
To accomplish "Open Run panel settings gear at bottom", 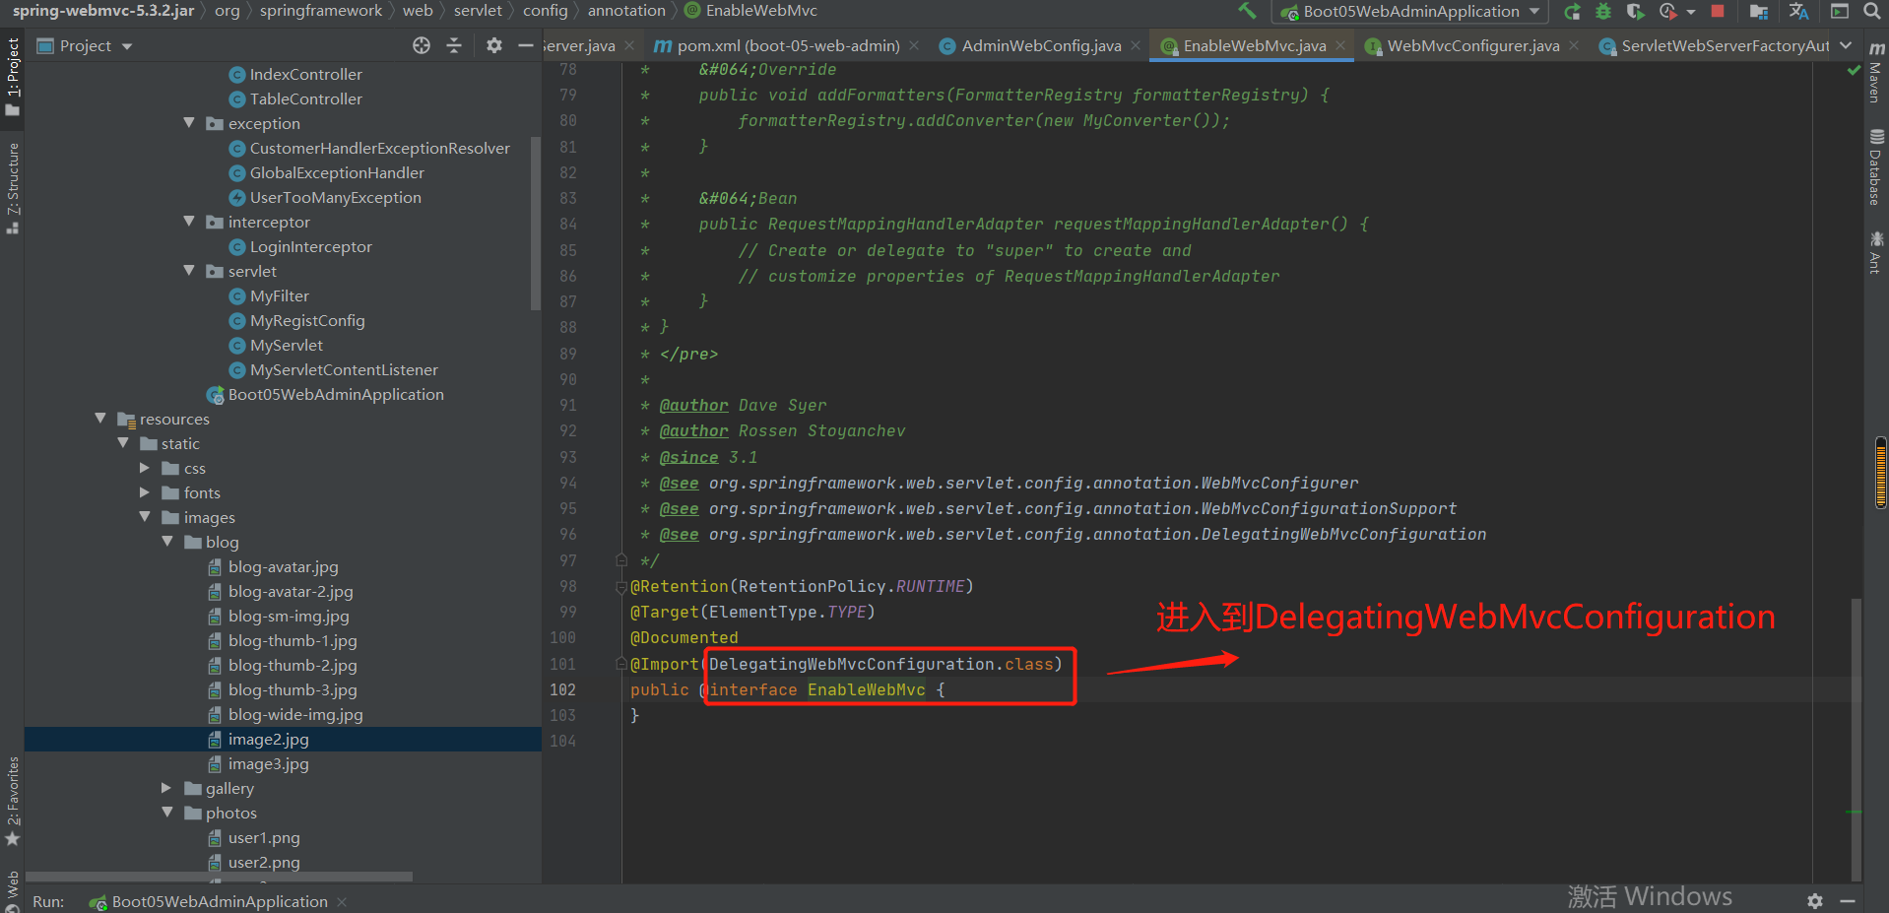I will (1815, 901).
